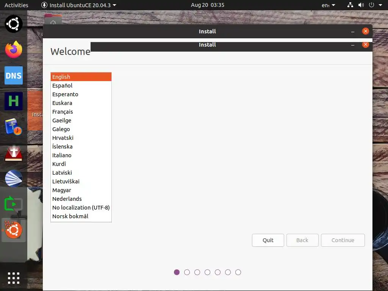Select Gaeilge language

(81, 120)
